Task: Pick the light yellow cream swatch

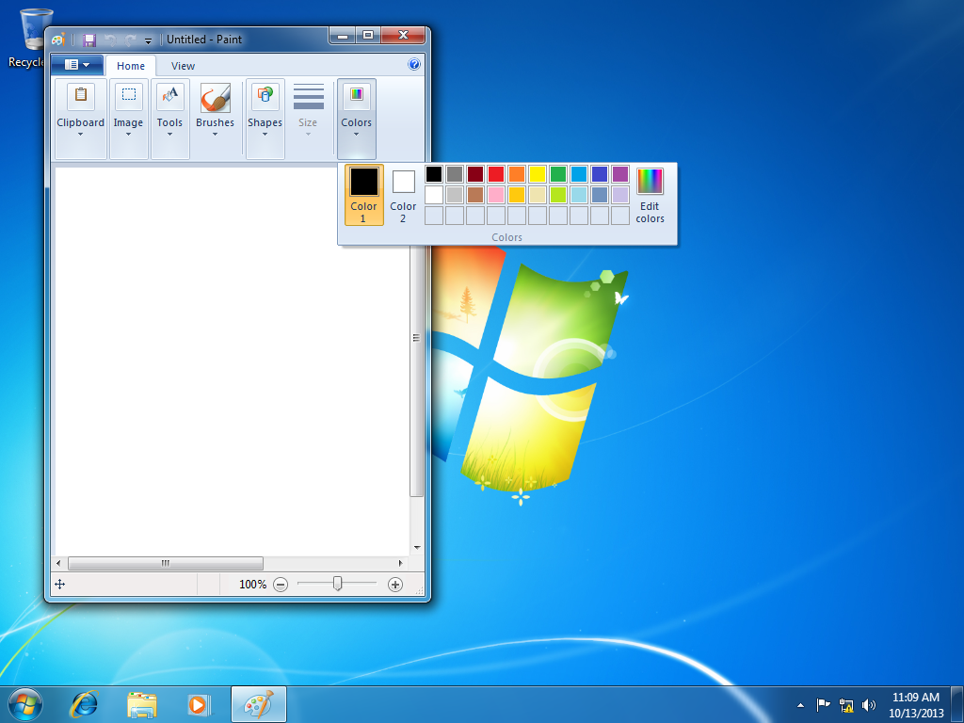Action: tap(538, 195)
